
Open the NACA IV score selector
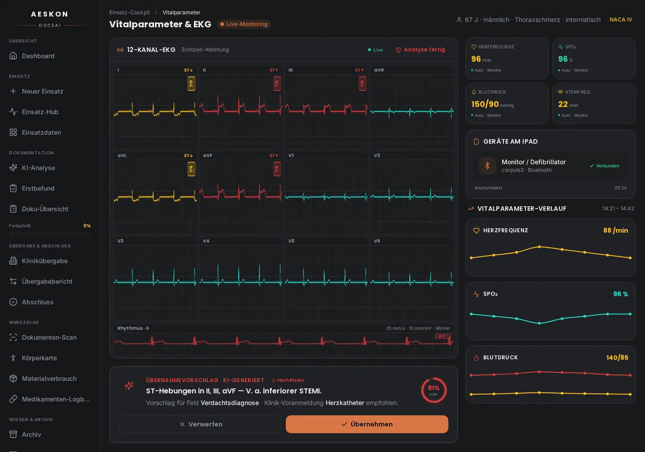(x=621, y=20)
